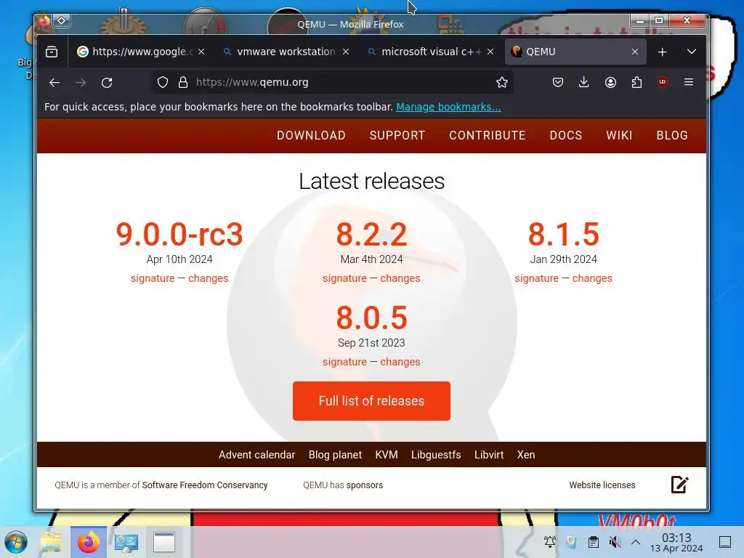Close the QEMU tab
The height and width of the screenshot is (558, 744).
point(635,52)
